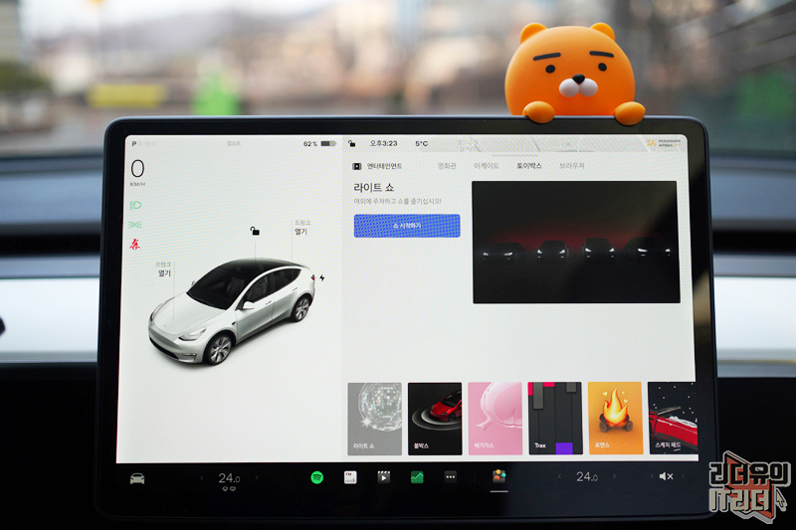Open the three-dots more apps menu
Viewport: 796px width, 530px height.
pyautogui.click(x=451, y=476)
